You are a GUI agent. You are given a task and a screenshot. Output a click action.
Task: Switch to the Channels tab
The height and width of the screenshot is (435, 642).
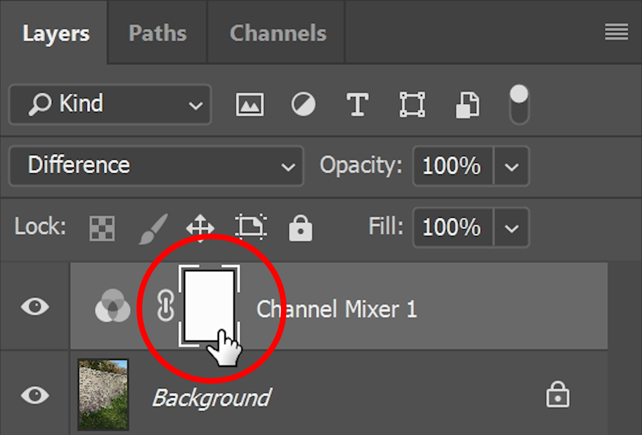point(278,33)
